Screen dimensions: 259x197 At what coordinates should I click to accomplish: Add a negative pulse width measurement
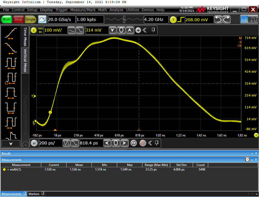point(11,107)
